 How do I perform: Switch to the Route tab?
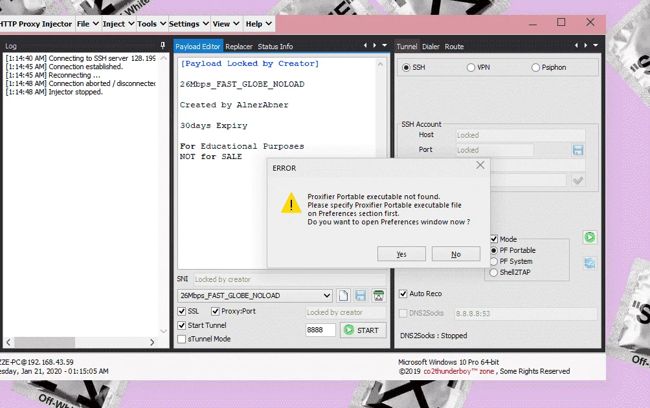[x=454, y=47]
